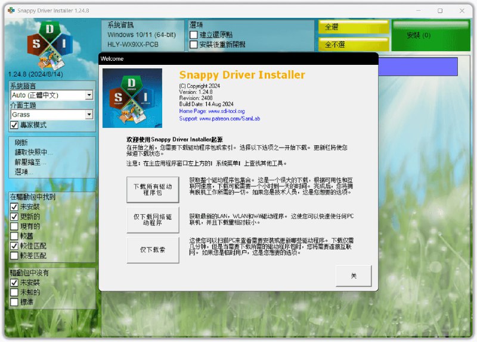Select 刷新 in the left menu
Image resolution: width=477 pixels, height=342 pixels.
(x=21, y=143)
